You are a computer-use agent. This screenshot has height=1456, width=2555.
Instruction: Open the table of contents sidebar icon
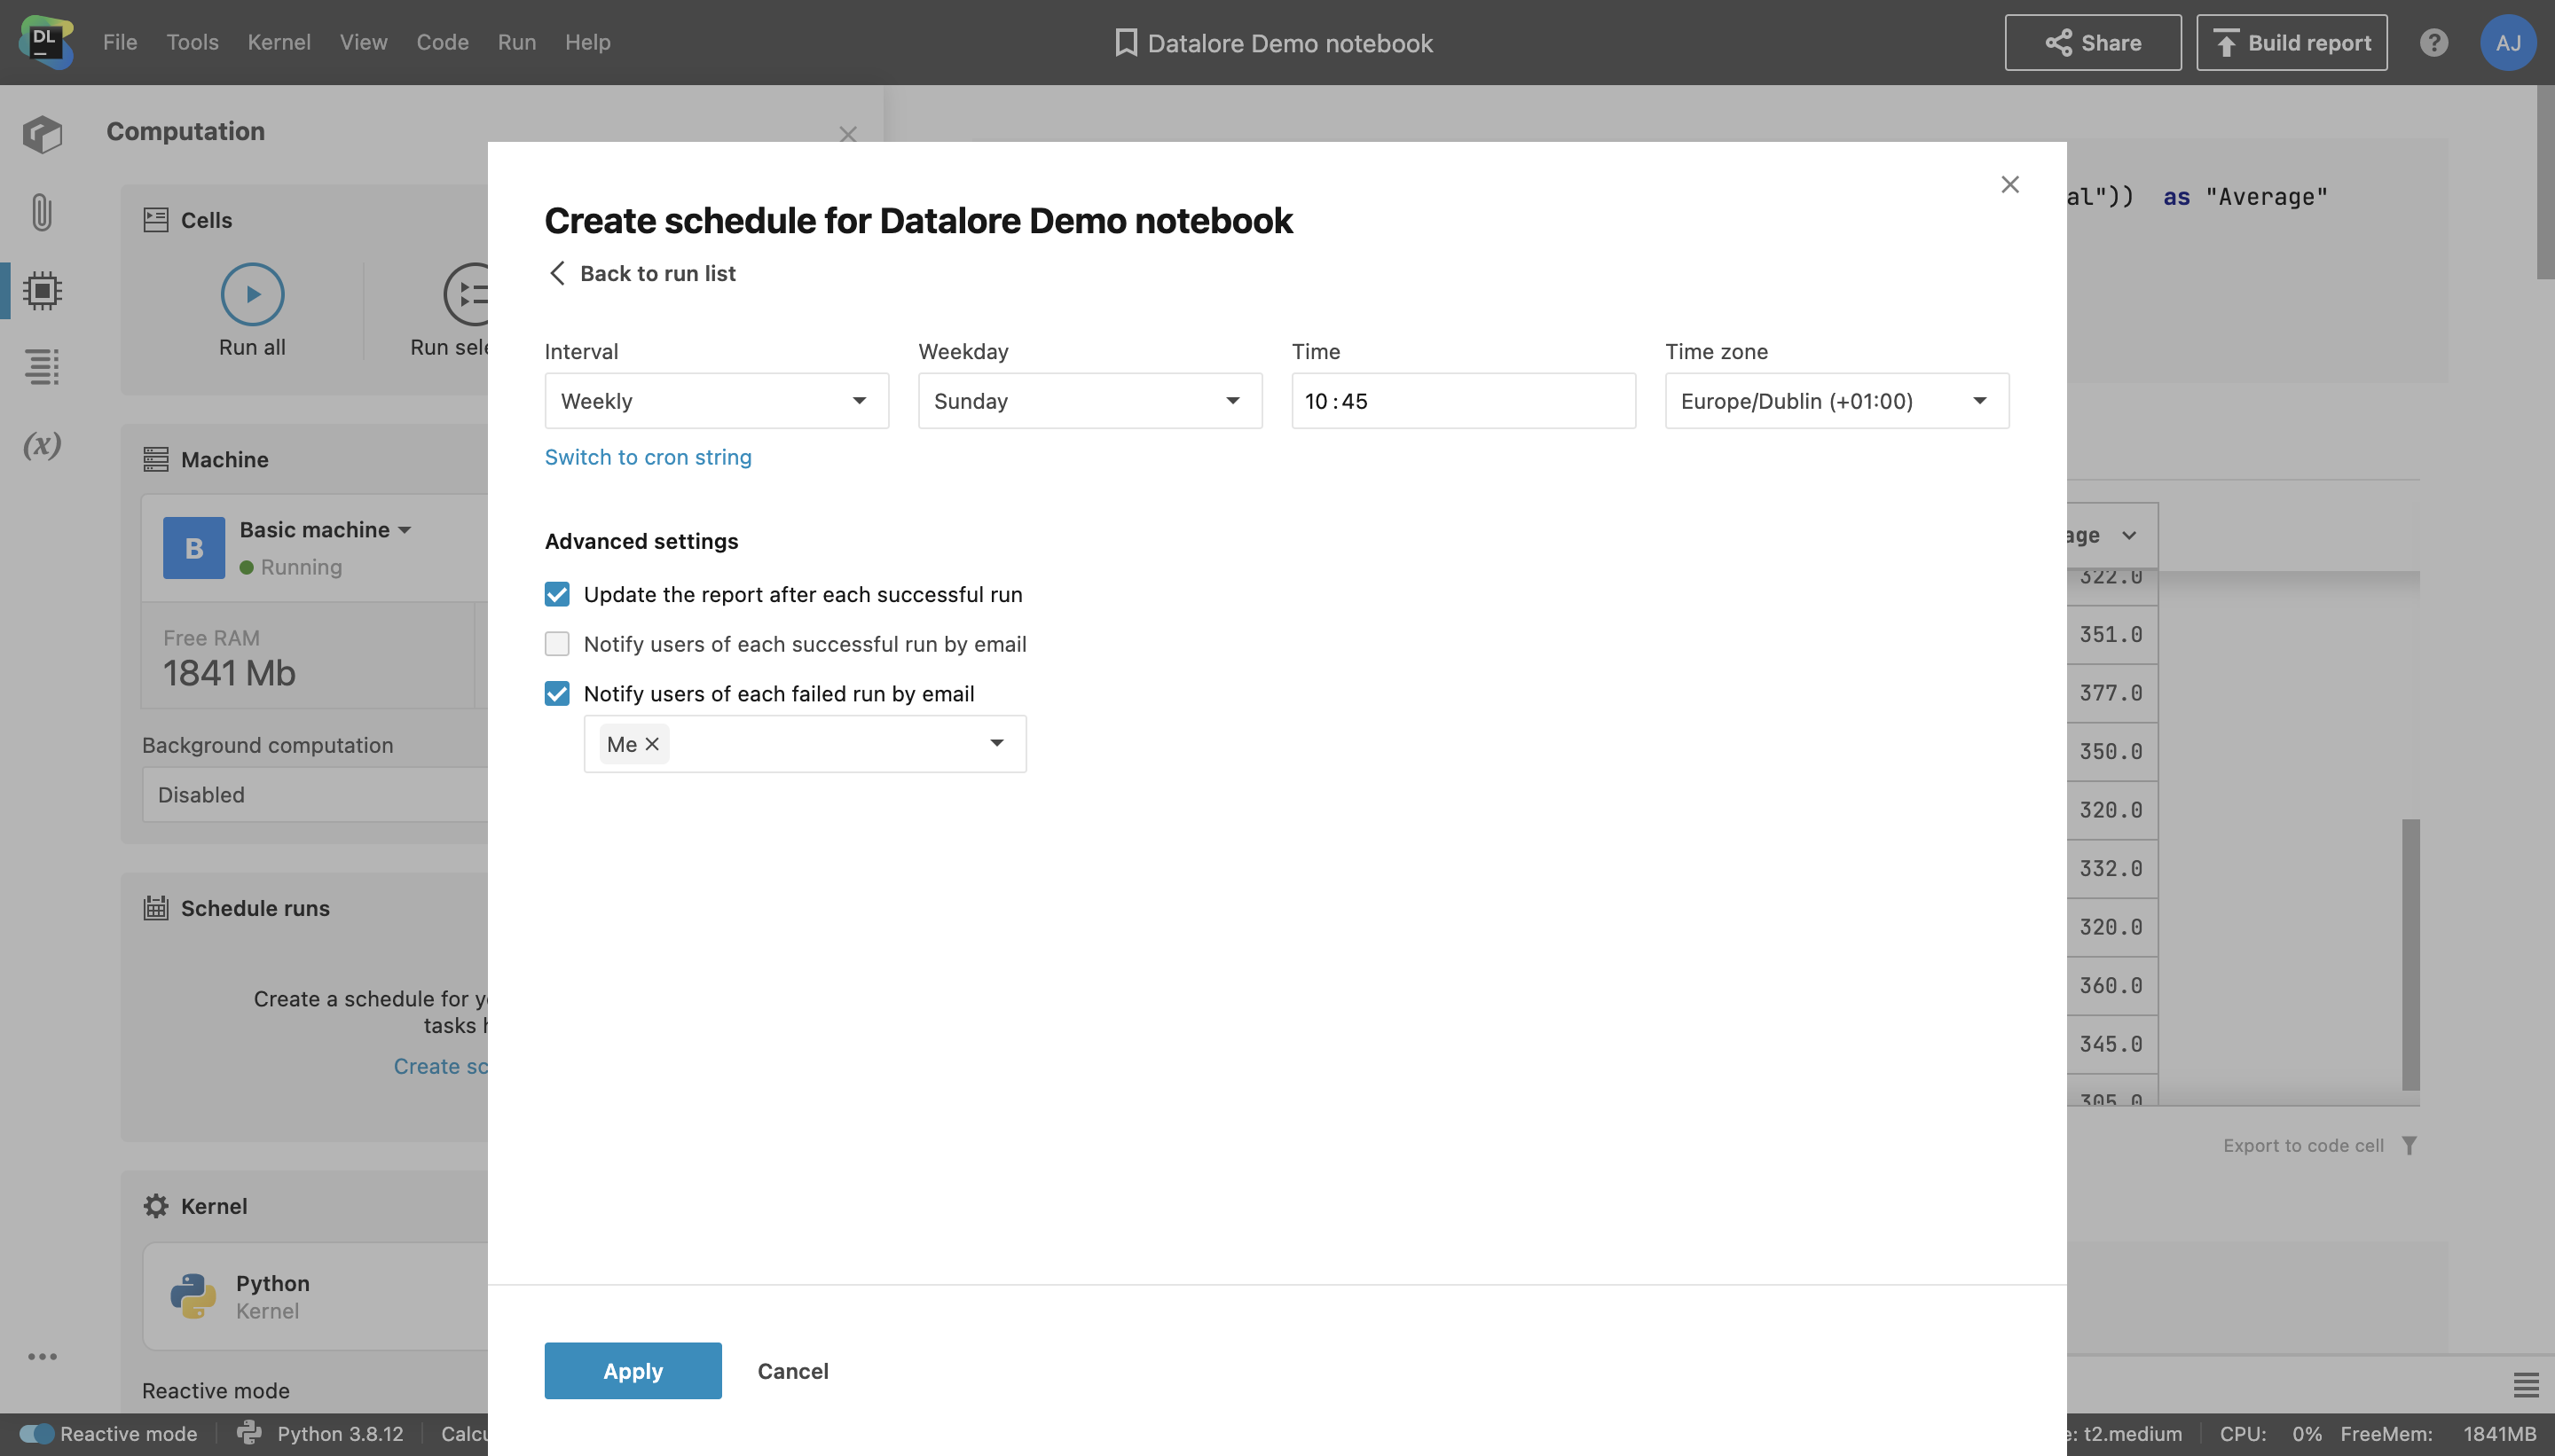coord(41,366)
